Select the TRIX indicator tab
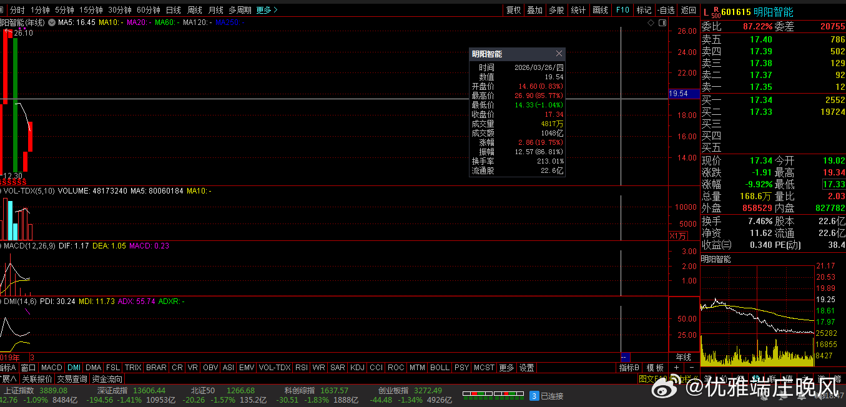 point(132,368)
